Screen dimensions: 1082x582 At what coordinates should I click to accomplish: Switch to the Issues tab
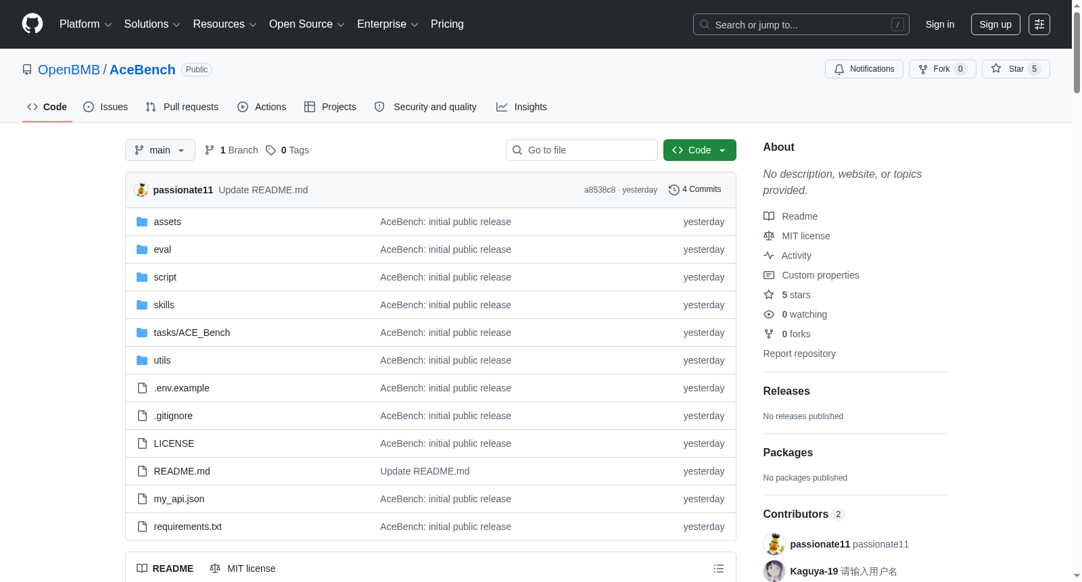pos(105,107)
